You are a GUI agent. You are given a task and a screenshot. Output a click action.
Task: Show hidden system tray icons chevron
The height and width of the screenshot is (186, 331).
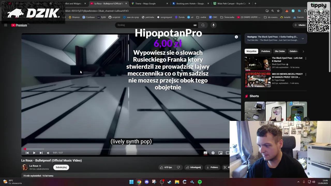pos(298,182)
